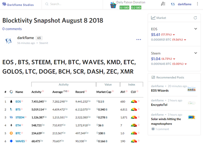Open the darkflame profile menu in header
This screenshot has height=145, width=203.
click(184, 4)
